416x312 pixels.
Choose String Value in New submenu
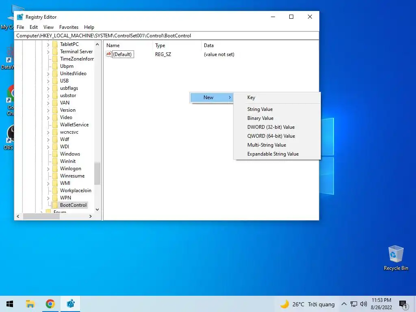[277, 109]
